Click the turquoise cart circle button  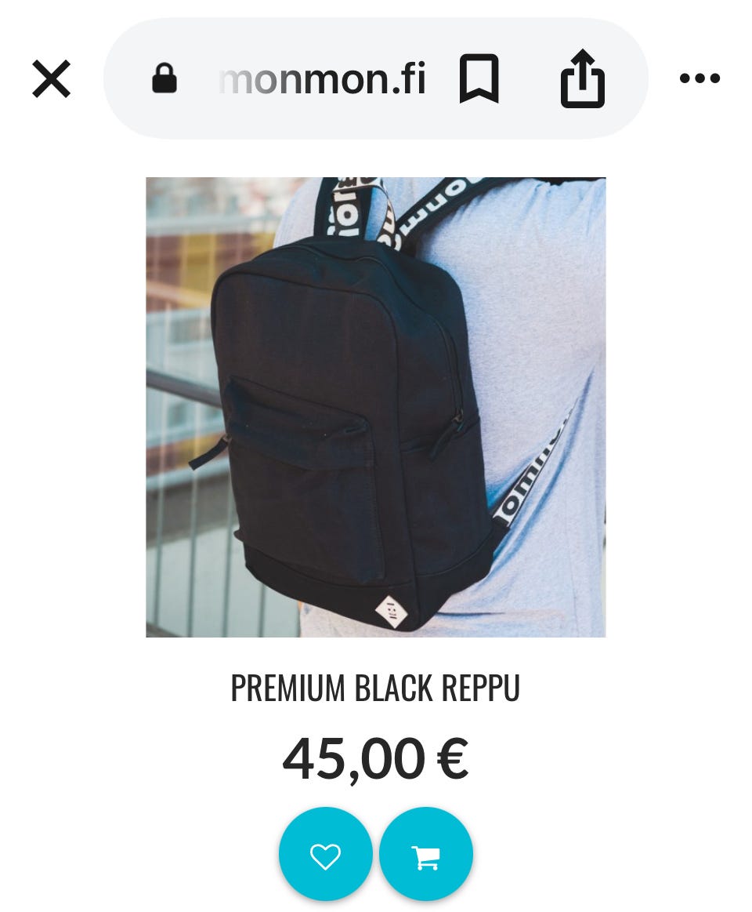click(x=426, y=854)
